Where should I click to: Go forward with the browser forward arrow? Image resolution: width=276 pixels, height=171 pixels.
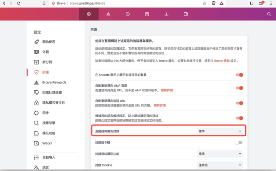[11, 3]
